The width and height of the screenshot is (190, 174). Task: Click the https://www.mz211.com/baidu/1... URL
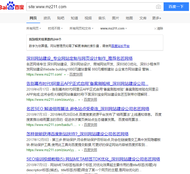(51, 125)
